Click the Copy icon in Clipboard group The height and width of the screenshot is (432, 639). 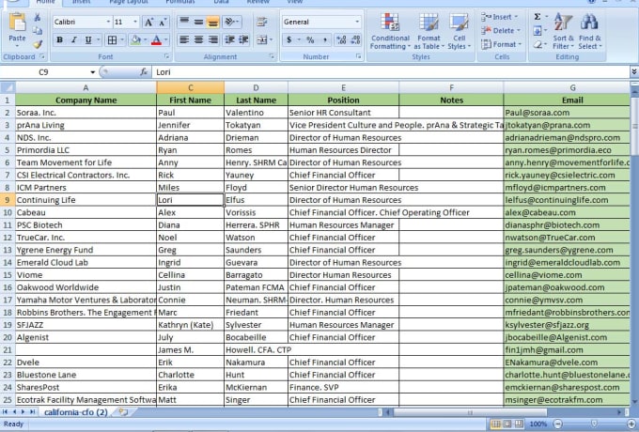pos(37,31)
